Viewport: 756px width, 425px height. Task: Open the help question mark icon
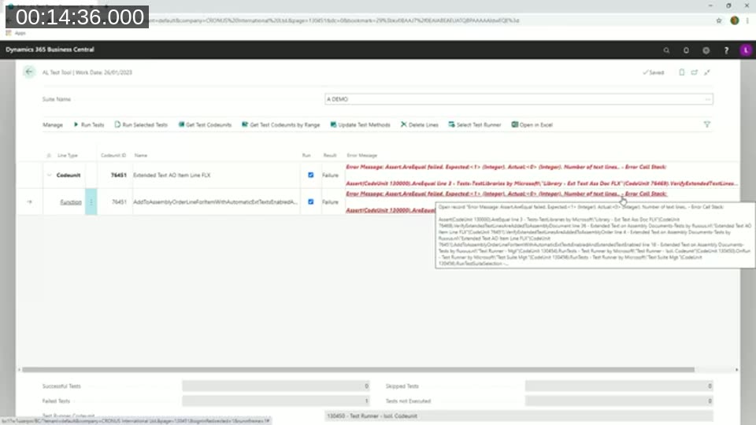(726, 50)
